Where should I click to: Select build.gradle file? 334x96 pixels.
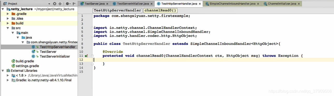pos(25,61)
